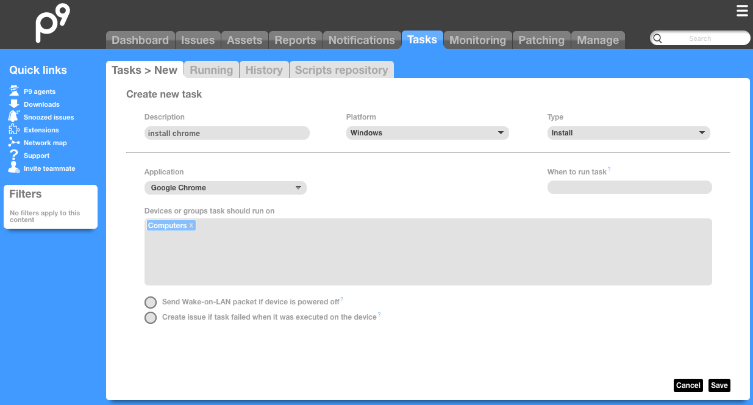Click the When to run task field

[630, 187]
